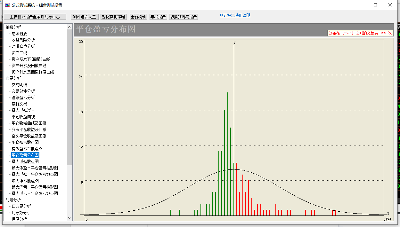Open 时间仓位分析 item
400x227 pixels.
coord(23,46)
